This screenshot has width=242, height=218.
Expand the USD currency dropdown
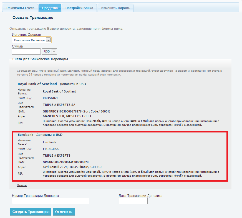click(x=50, y=52)
